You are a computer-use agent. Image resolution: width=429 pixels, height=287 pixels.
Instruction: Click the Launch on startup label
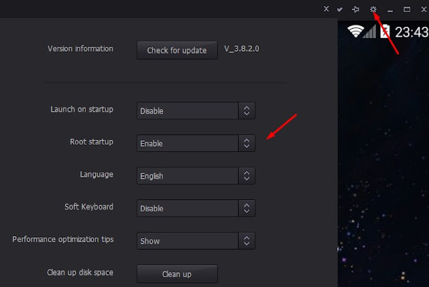point(82,110)
